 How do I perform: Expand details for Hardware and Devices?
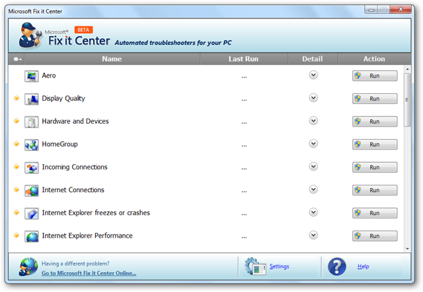tap(313, 121)
